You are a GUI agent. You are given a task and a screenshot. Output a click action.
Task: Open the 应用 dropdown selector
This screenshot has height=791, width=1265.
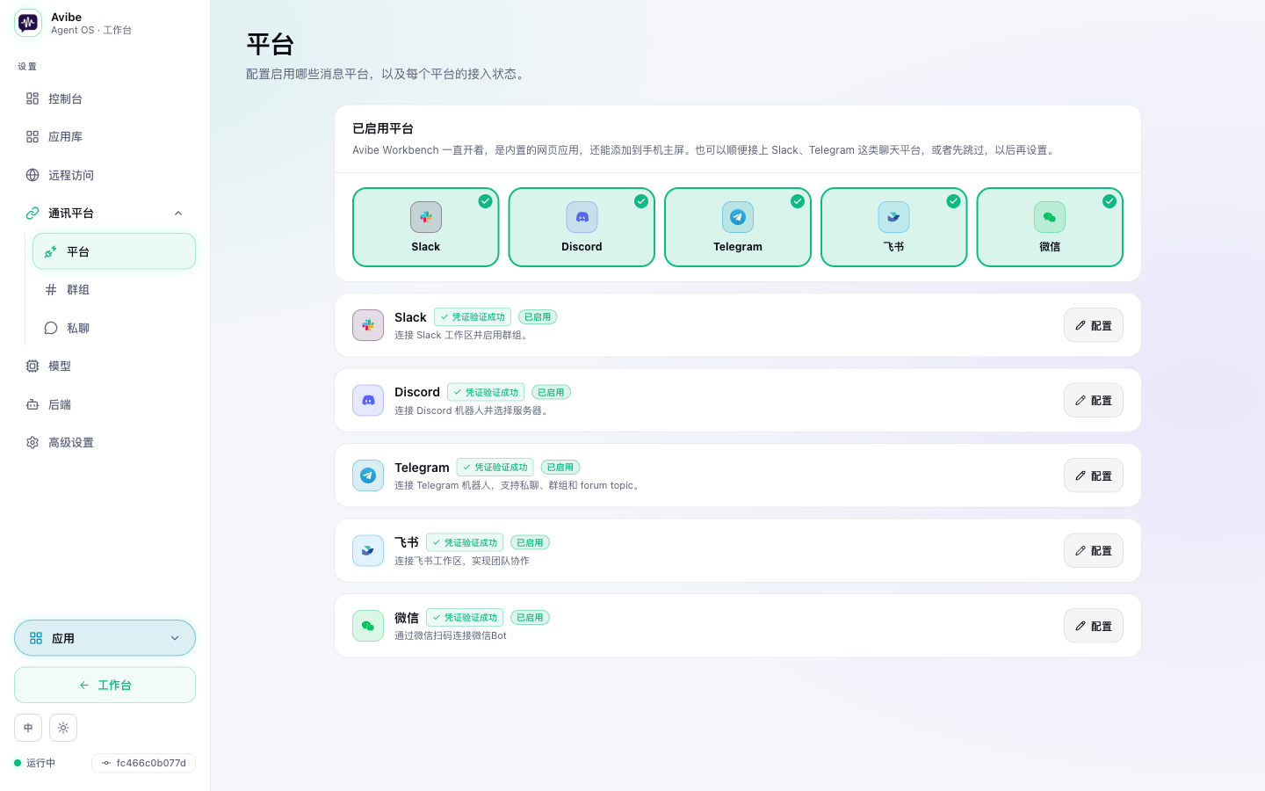pos(105,638)
